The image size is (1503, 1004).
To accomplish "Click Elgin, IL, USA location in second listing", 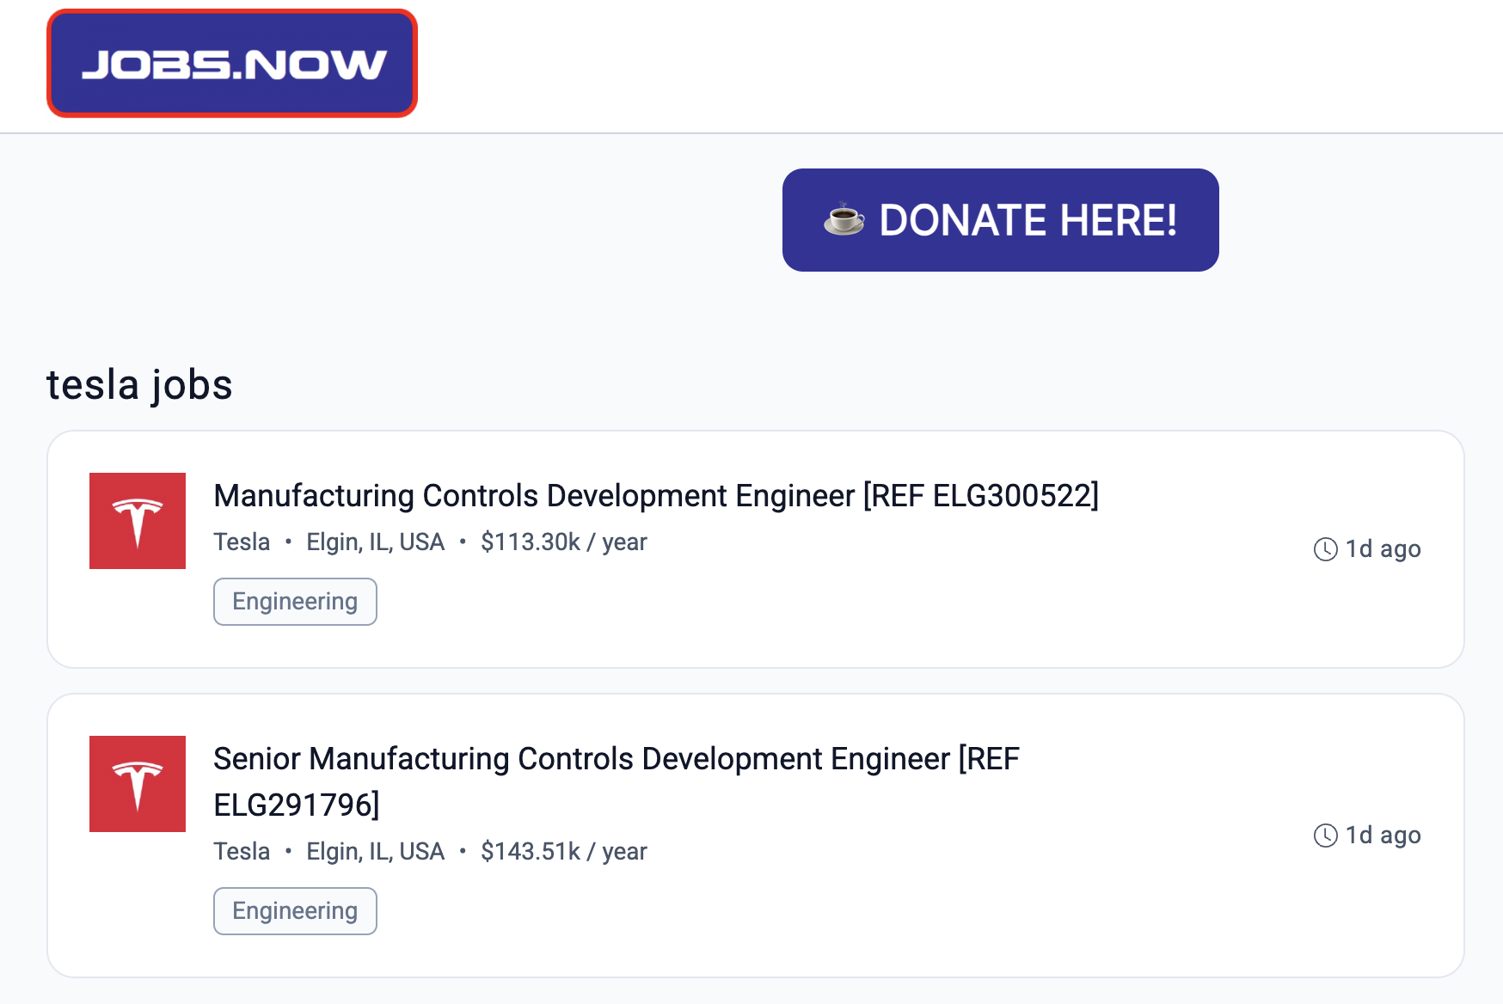I will coord(376,852).
